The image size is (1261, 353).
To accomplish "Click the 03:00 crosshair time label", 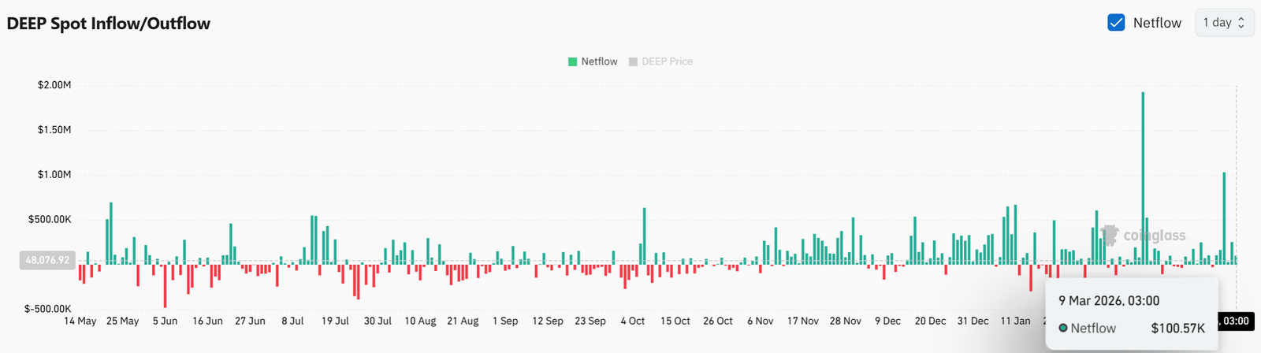I will click(x=1235, y=321).
